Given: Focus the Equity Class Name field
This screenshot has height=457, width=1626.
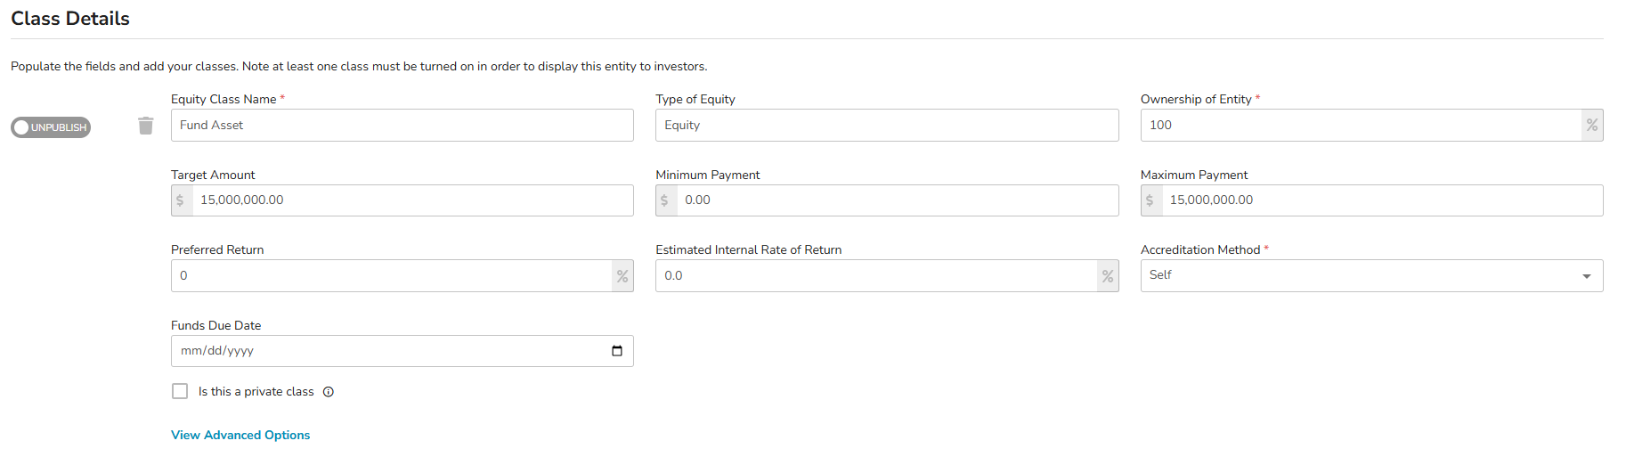Looking at the screenshot, I should click(402, 126).
